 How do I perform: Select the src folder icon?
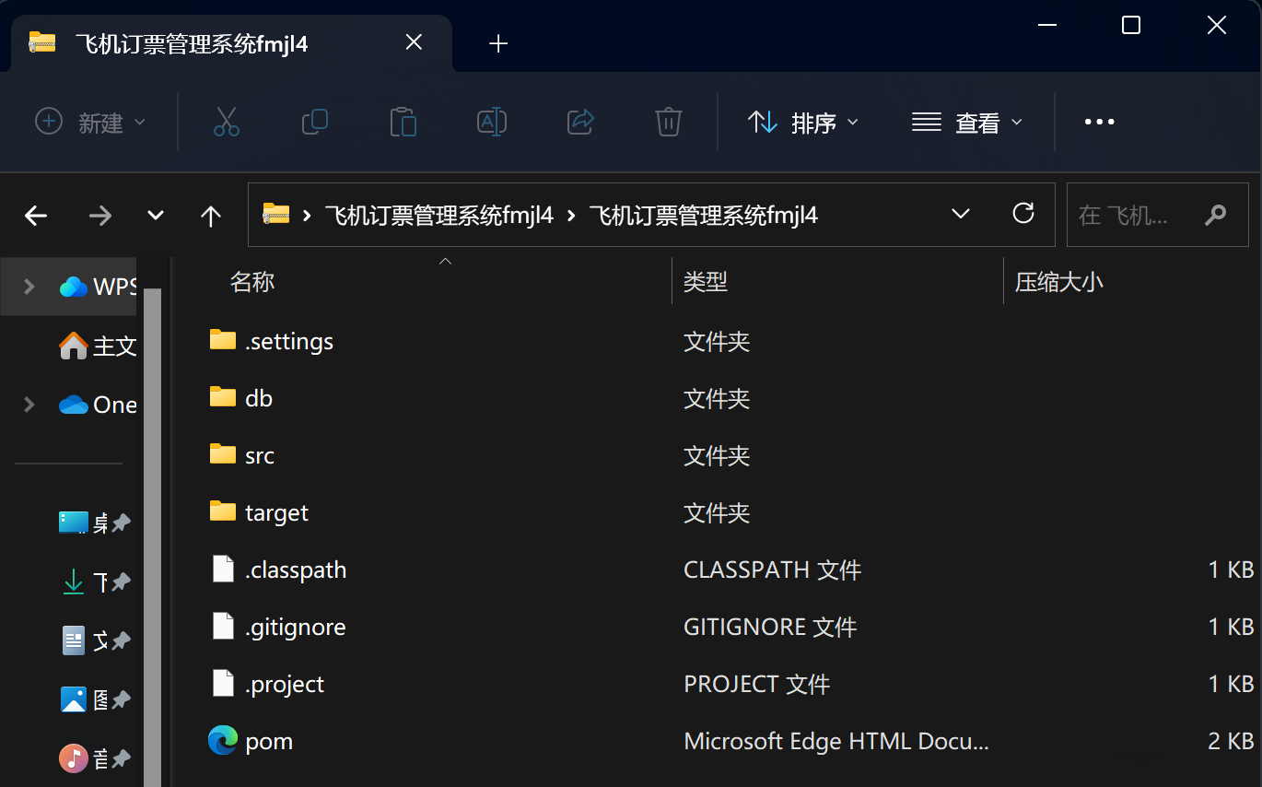[x=223, y=454]
